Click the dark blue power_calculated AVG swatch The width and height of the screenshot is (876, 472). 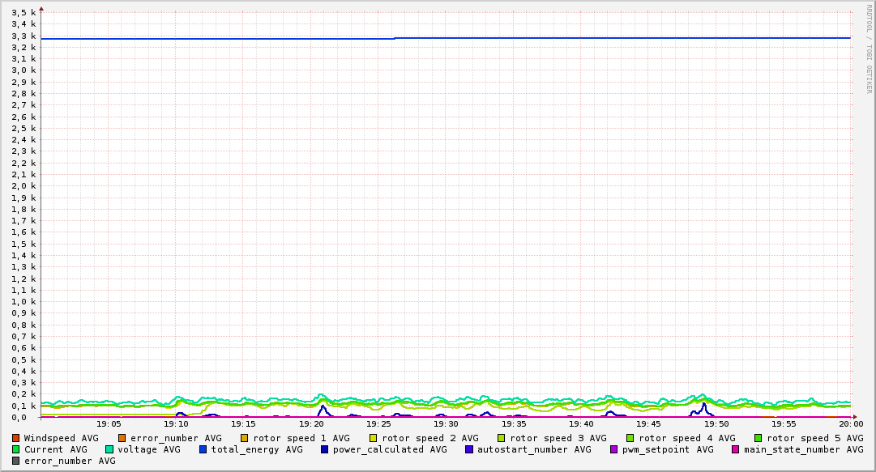point(325,449)
